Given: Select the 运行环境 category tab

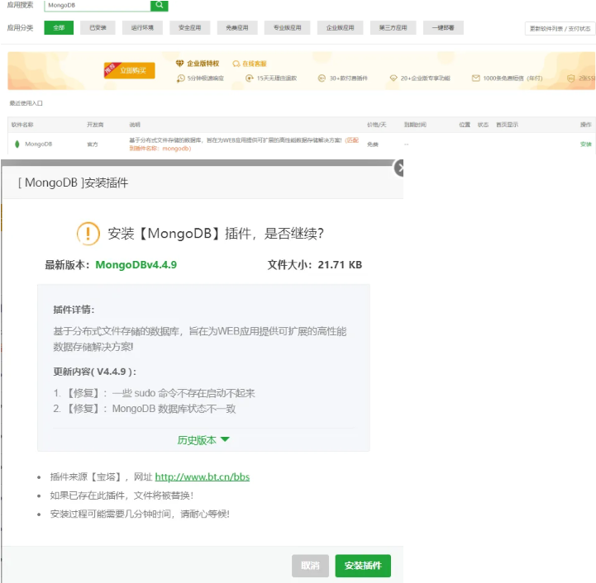Looking at the screenshot, I should tap(142, 28).
